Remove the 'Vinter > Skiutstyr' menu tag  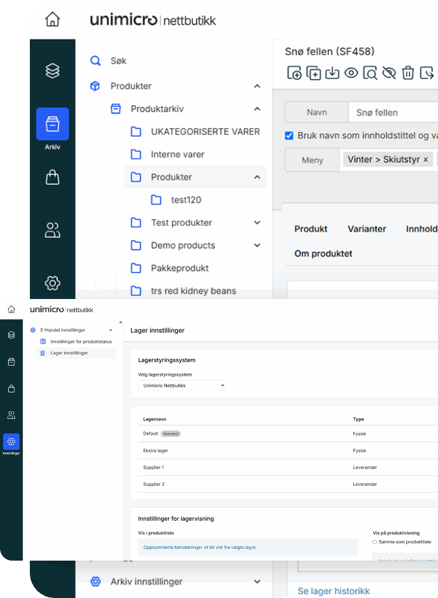pos(426,159)
